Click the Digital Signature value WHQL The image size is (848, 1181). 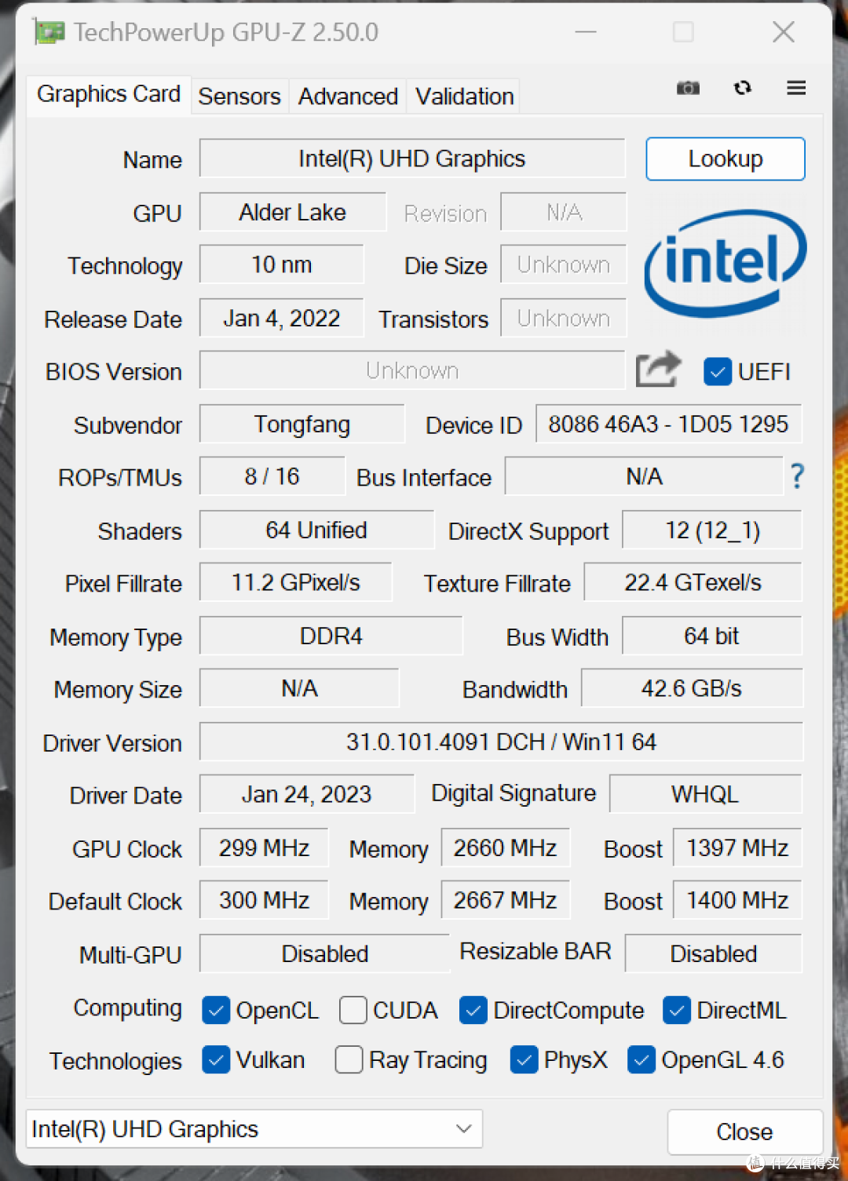click(x=706, y=794)
